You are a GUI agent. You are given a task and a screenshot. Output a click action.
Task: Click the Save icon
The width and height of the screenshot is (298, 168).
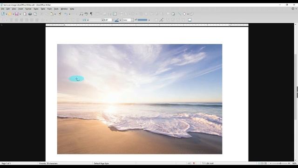coord(17,14)
